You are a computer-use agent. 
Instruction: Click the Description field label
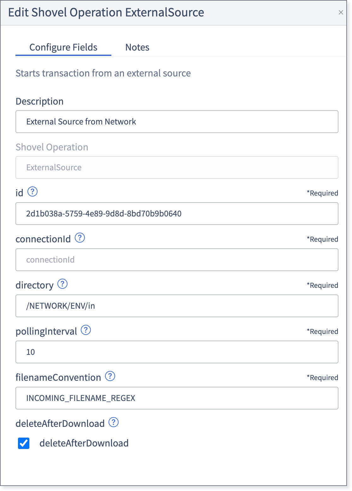[x=40, y=101]
